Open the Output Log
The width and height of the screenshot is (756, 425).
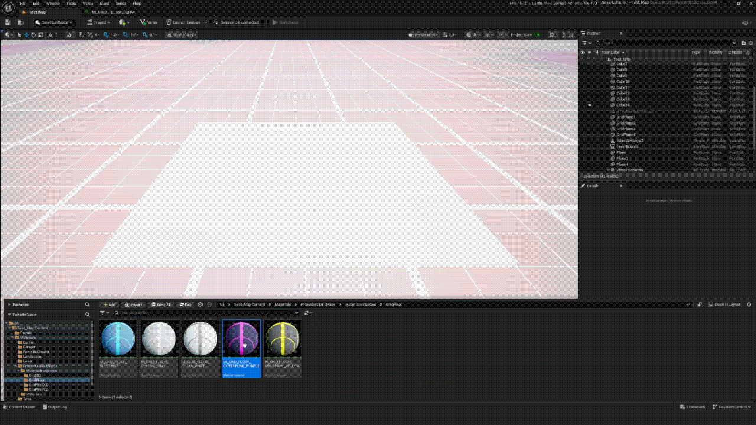(54, 407)
